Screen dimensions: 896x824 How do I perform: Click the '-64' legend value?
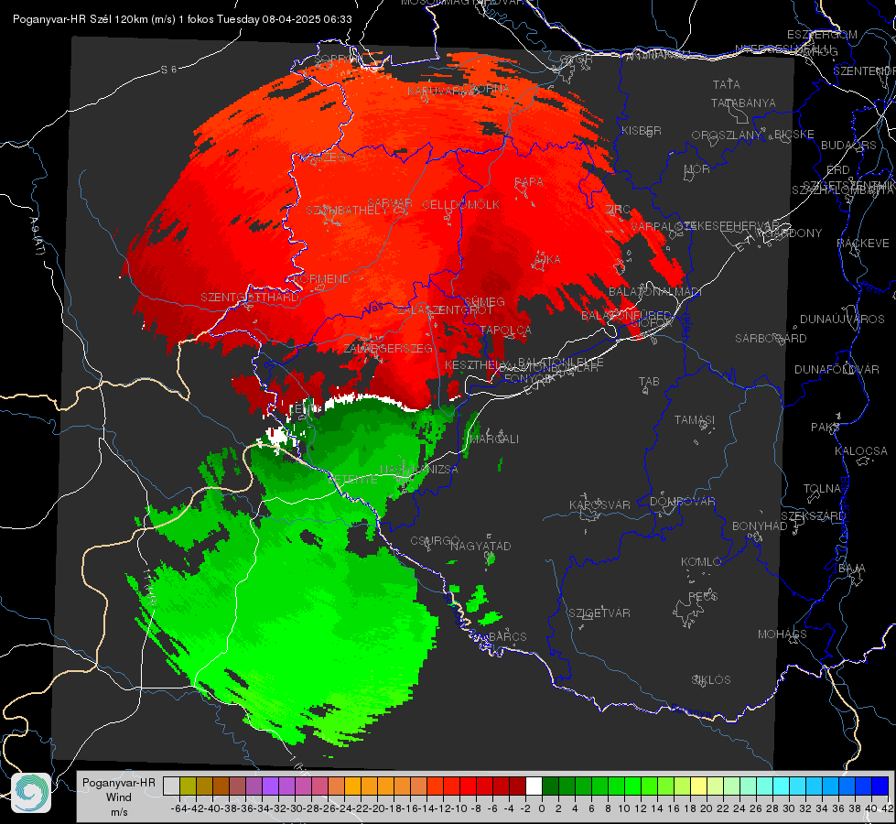point(178,808)
